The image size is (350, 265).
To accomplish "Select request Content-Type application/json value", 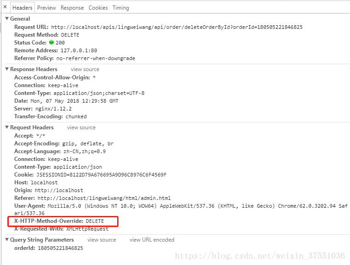I will [78, 167].
